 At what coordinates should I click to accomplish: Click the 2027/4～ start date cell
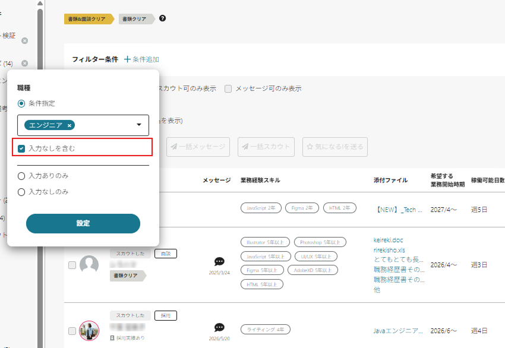coord(443,210)
